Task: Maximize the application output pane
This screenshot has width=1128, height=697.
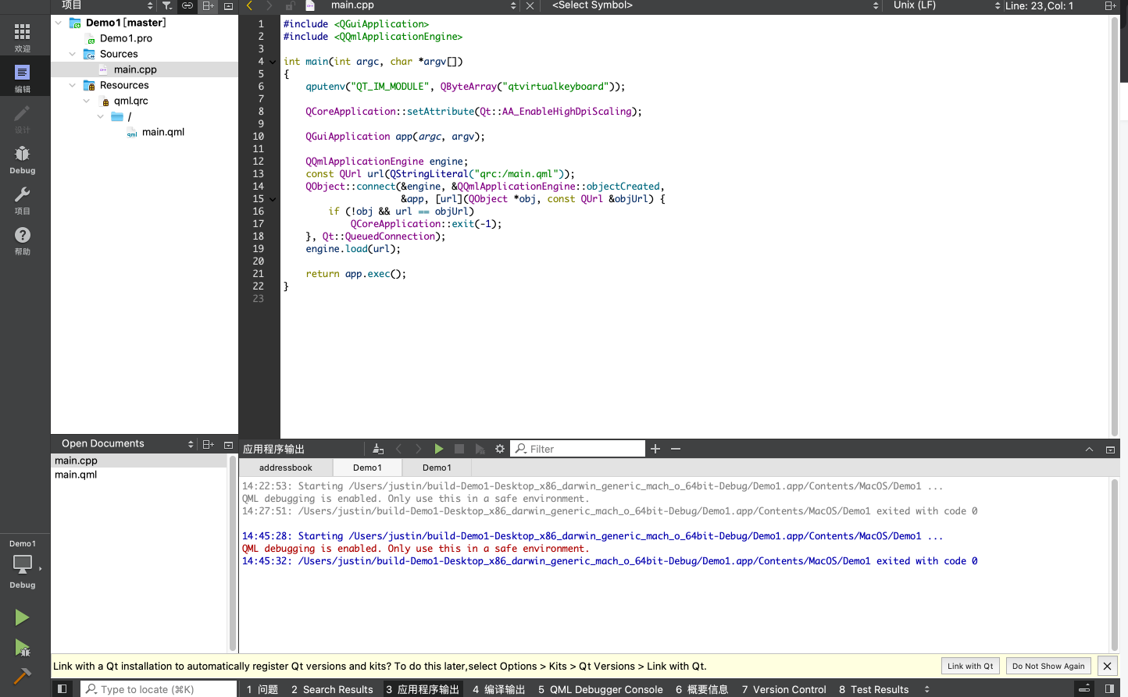Action: (x=1110, y=449)
